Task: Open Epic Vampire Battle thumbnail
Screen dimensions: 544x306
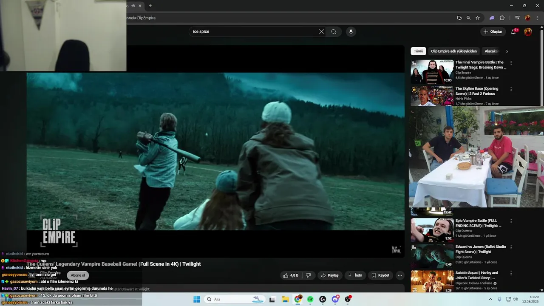Action: (x=432, y=229)
